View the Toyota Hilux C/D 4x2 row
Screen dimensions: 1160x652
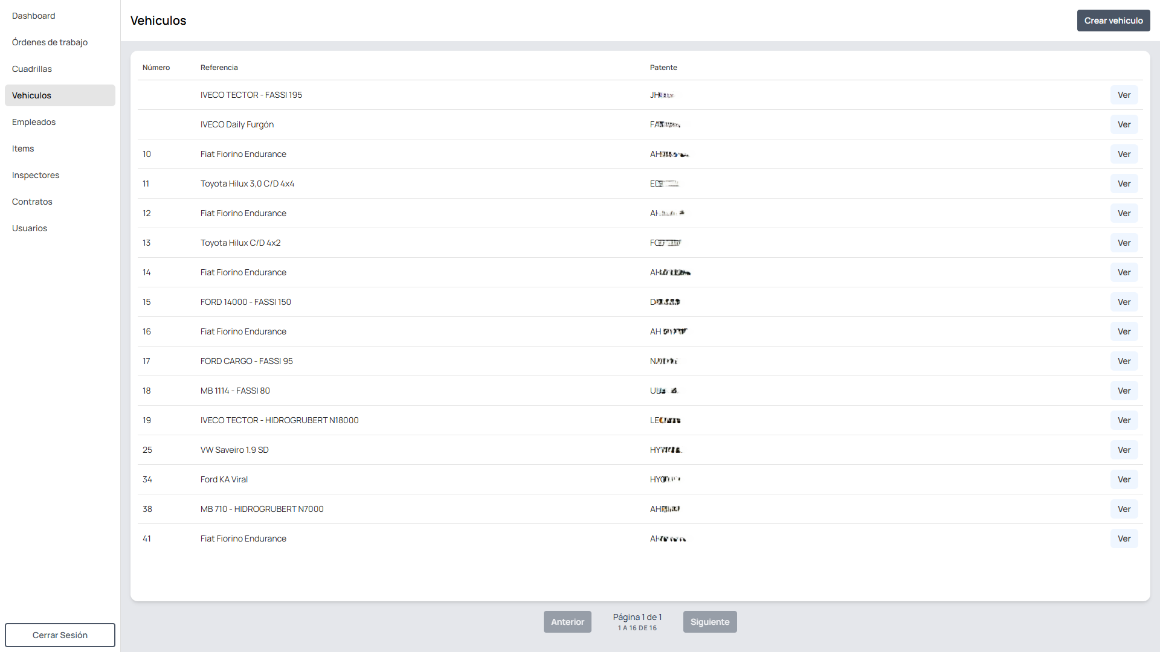pyautogui.click(x=1124, y=243)
